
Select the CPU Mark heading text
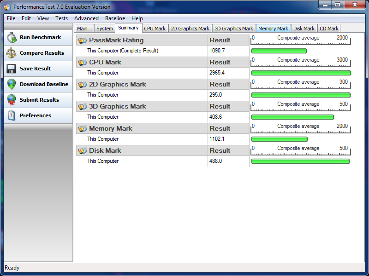pos(105,62)
